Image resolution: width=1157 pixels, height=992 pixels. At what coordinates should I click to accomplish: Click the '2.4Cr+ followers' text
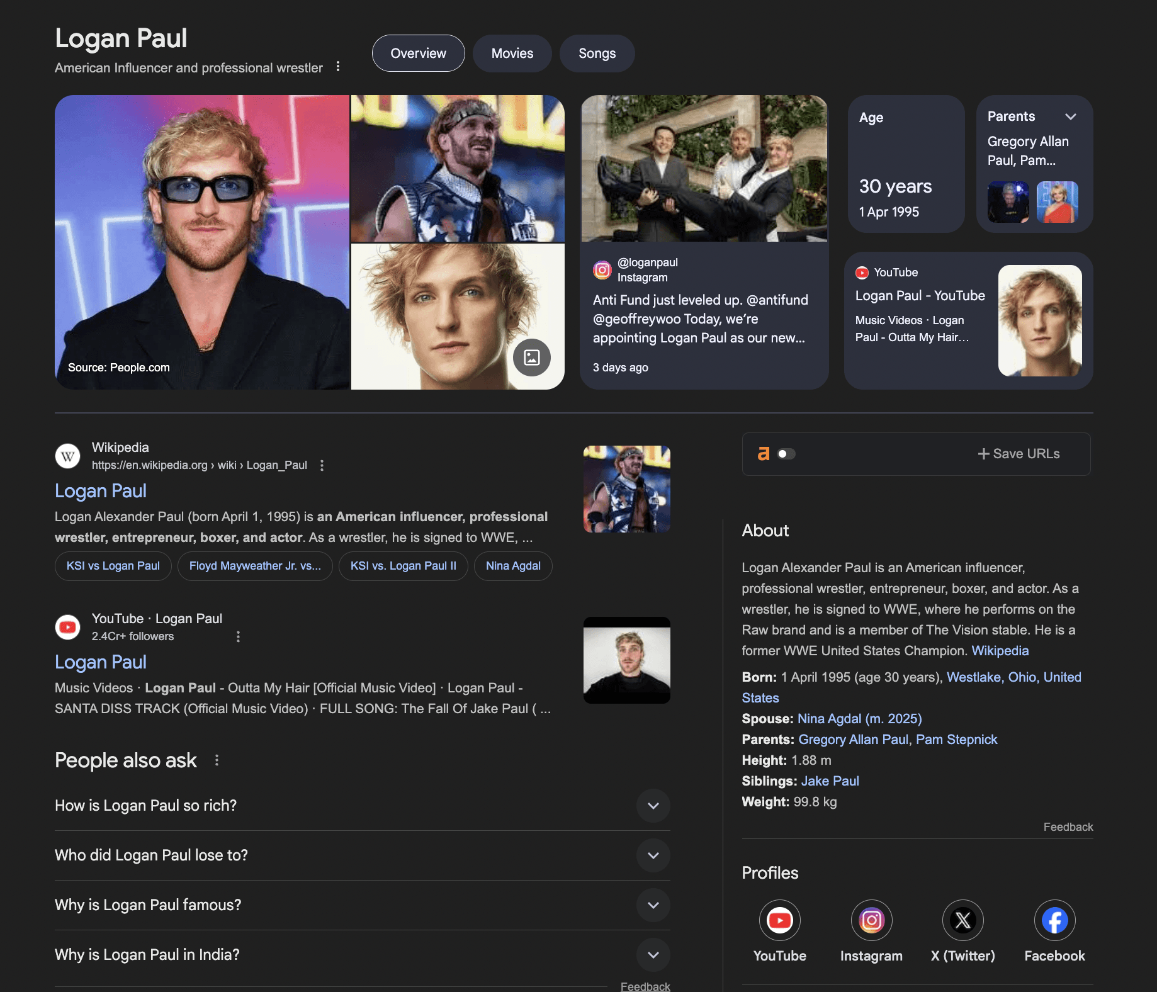(x=133, y=636)
